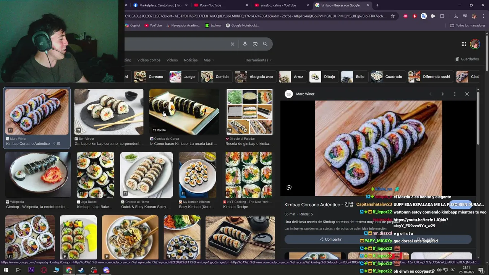Screen dimensions: 489x275
Task: Click the Chrome address bar URL
Action: point(255,16)
